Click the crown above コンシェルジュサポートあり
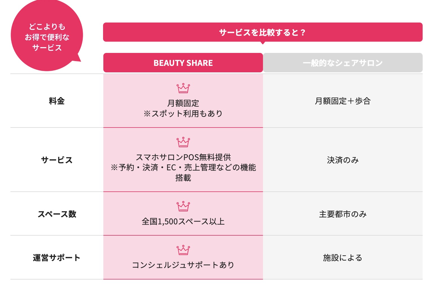Screen dimensions: 437x295 pyautogui.click(x=183, y=250)
